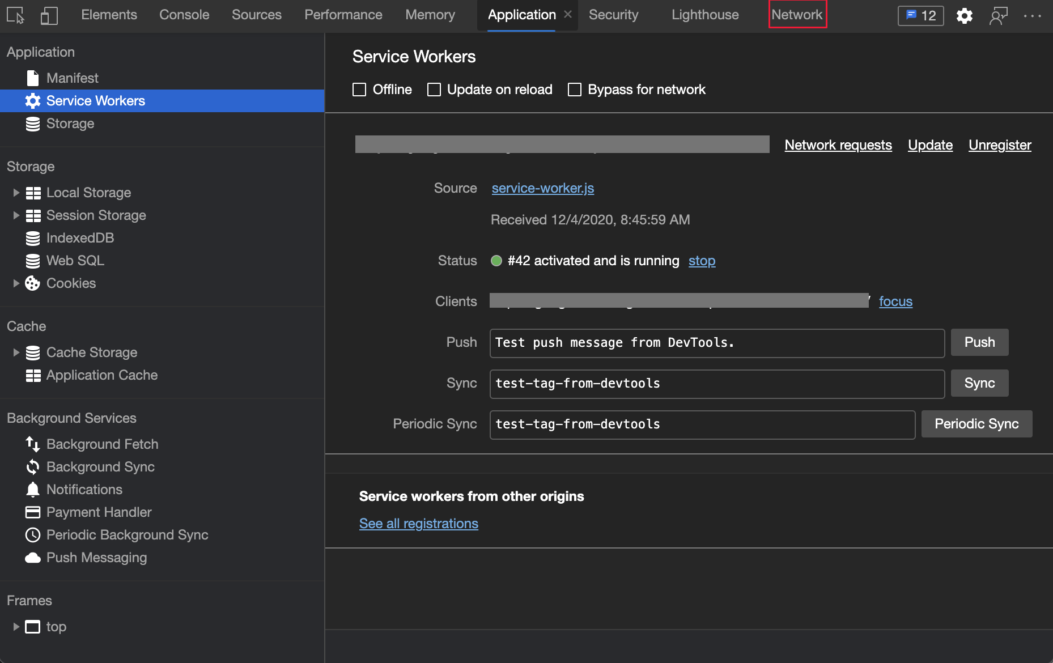Open the service-worker.js source link
1053x663 pixels.
[x=542, y=188]
